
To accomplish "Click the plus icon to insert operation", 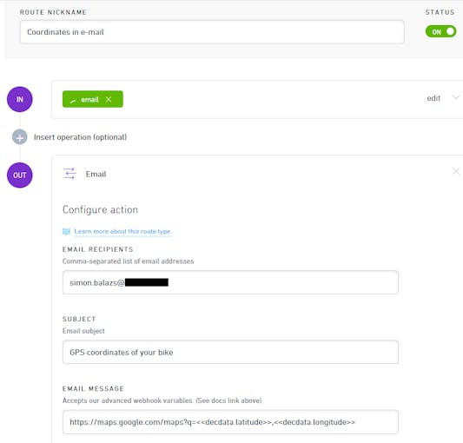I will 20,137.
